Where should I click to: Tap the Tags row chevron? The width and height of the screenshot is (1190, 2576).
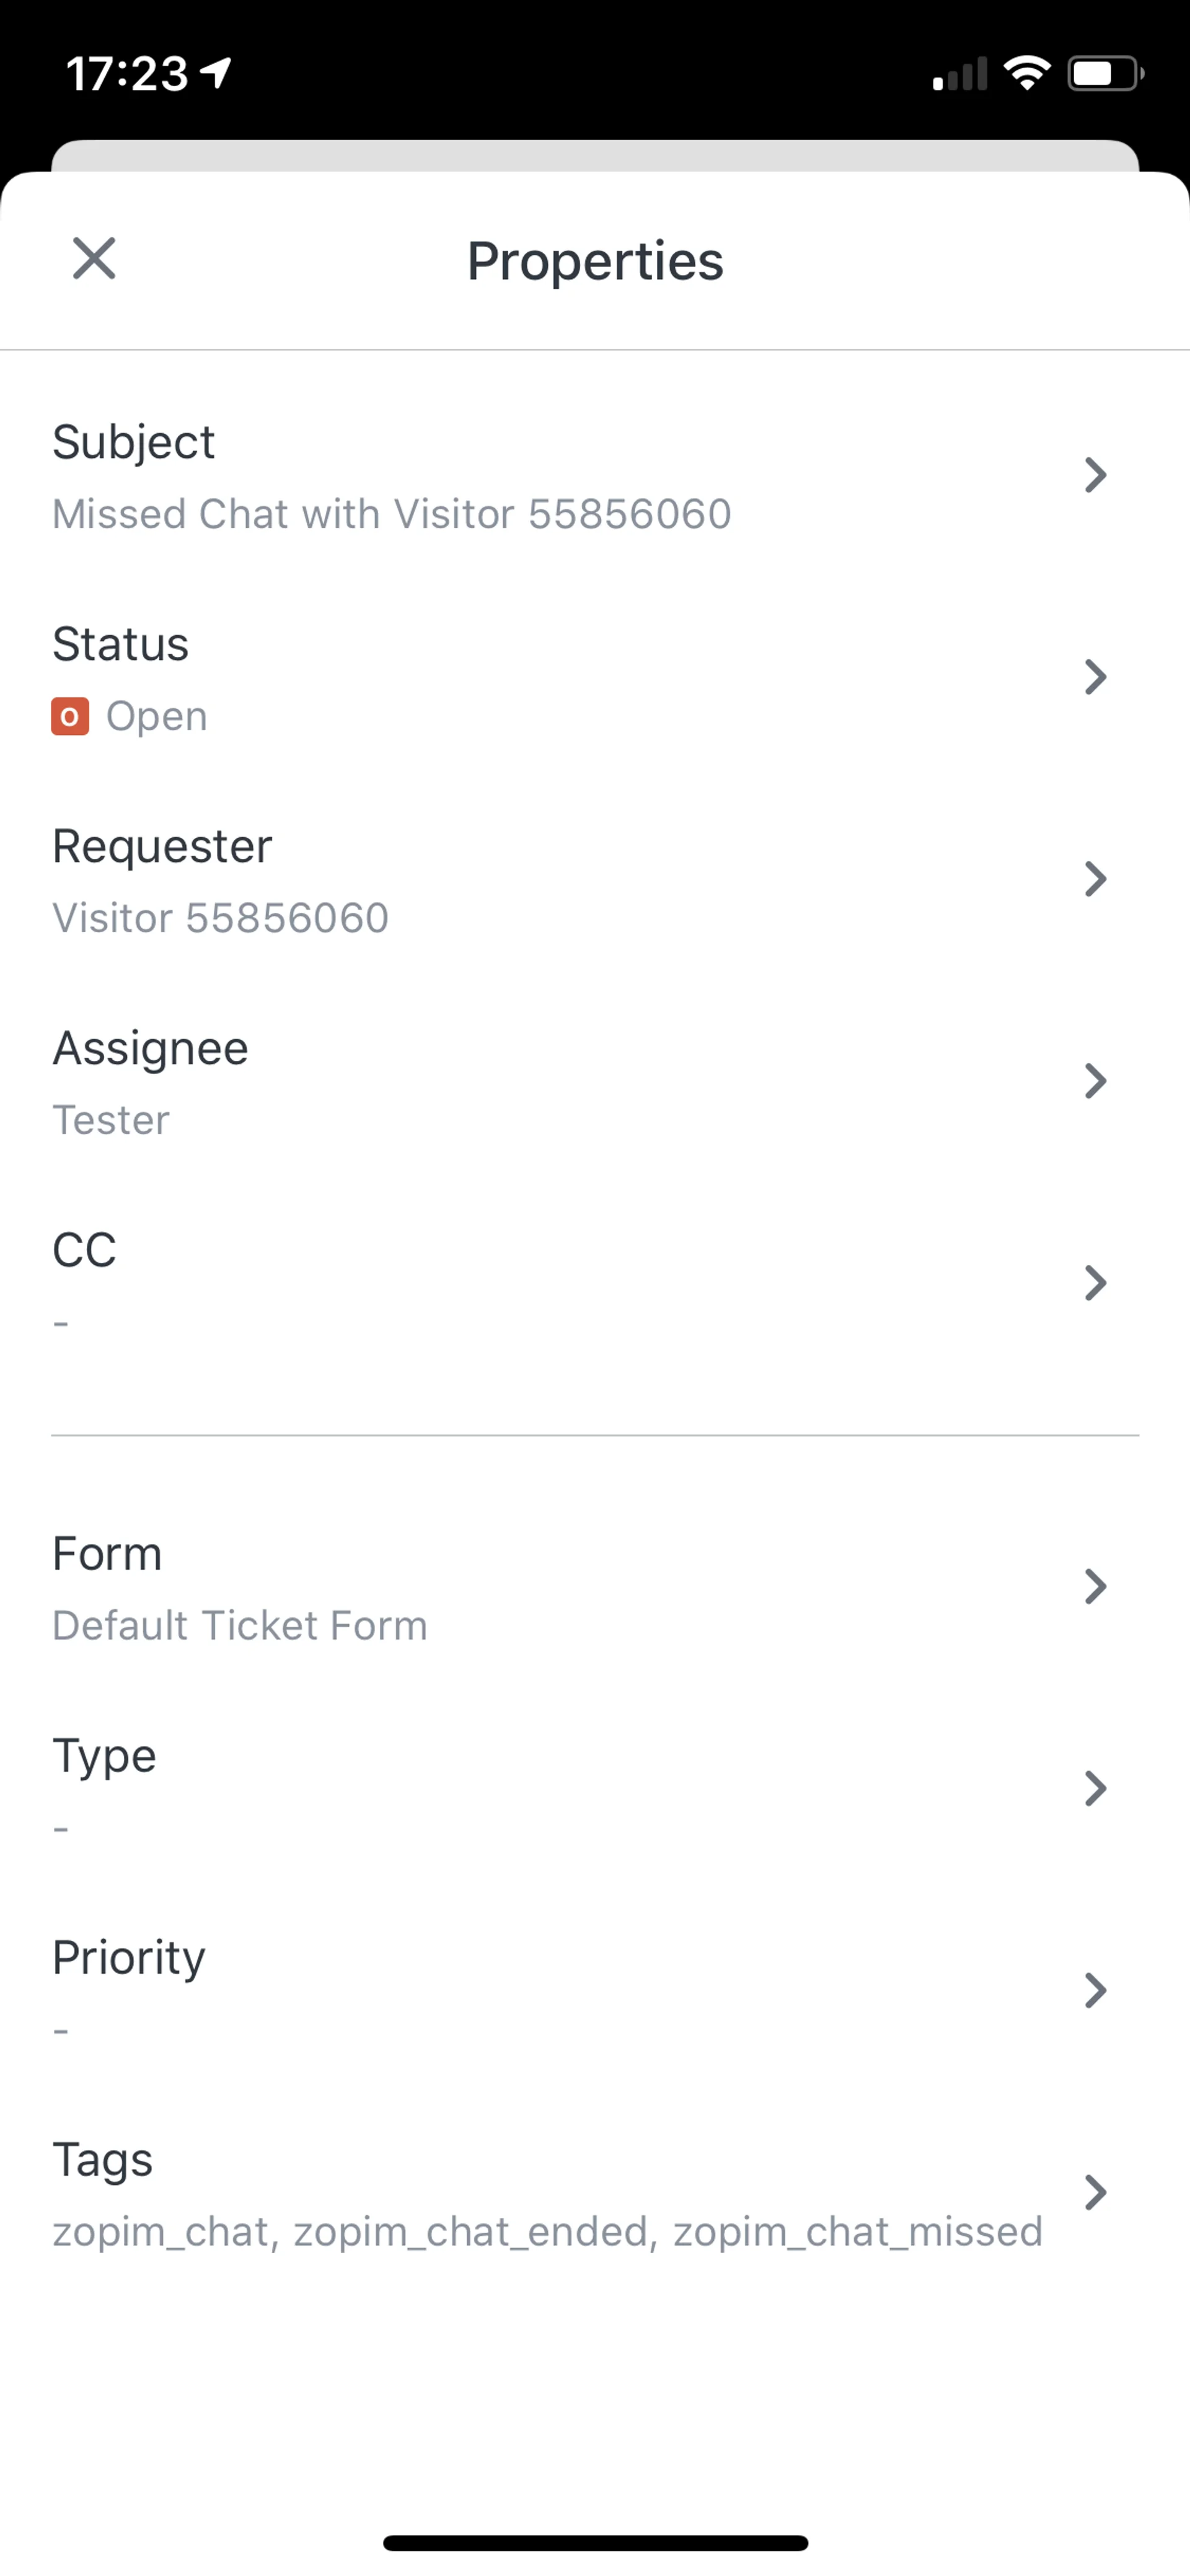(1095, 2193)
